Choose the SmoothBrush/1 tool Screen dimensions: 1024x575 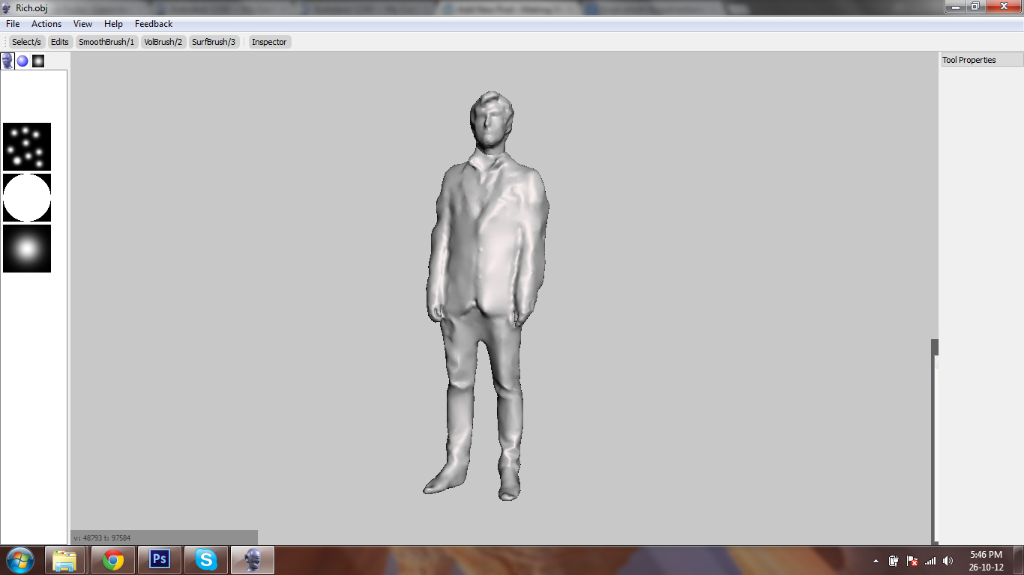106,42
